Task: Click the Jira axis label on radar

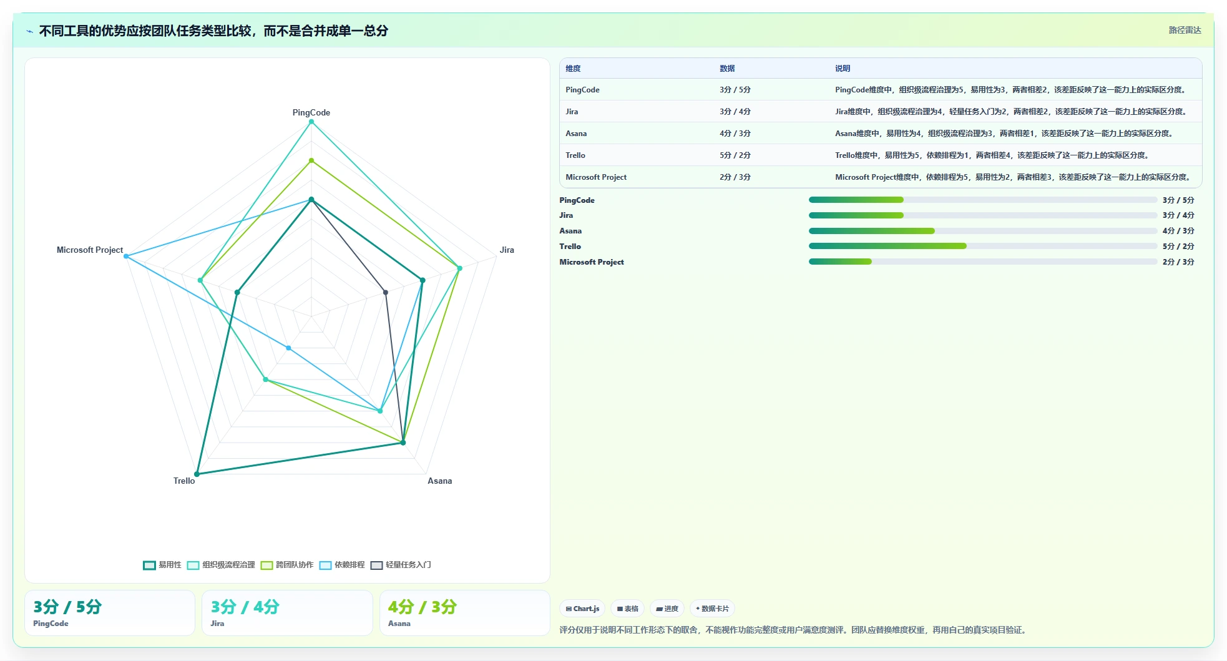Action: pos(507,250)
